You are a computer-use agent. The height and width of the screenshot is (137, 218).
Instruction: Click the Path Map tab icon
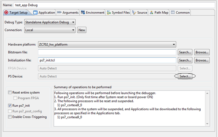coord(151,12)
